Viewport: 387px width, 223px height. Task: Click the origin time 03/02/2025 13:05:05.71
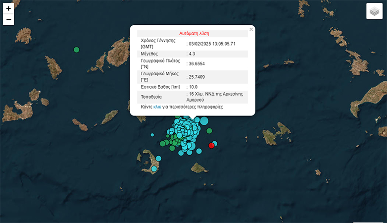click(212, 44)
